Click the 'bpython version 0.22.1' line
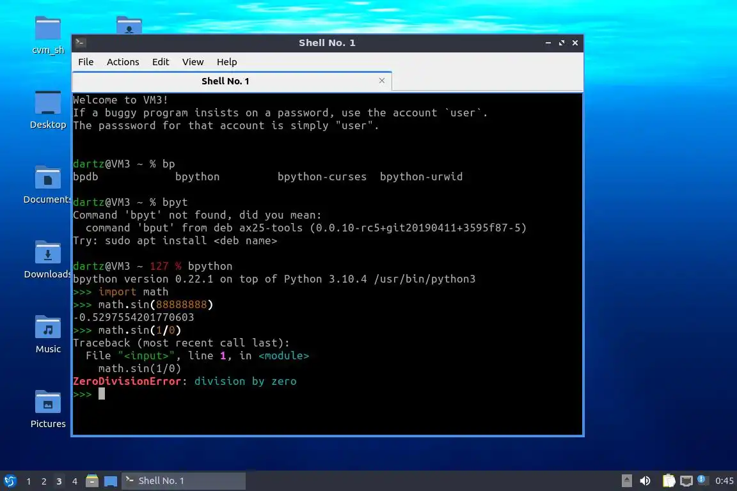Screen dimensions: 737x491 point(274,279)
